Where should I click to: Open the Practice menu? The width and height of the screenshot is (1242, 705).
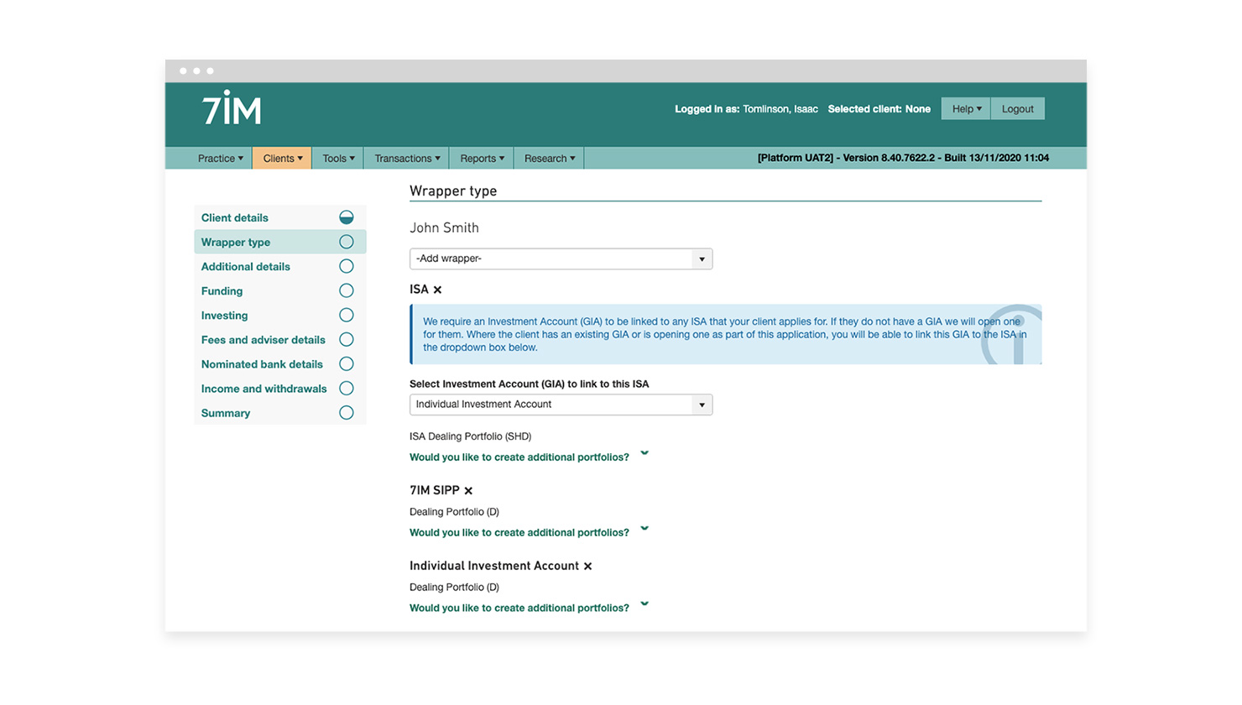221,158
